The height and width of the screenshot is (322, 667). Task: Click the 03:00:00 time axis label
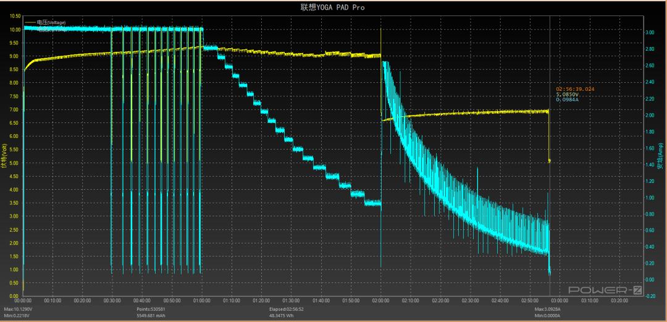(560, 301)
